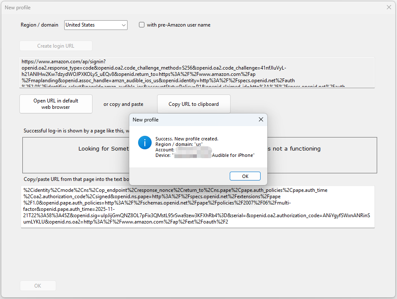
Task: Click inside the generated login URL box
Action: (197, 73)
